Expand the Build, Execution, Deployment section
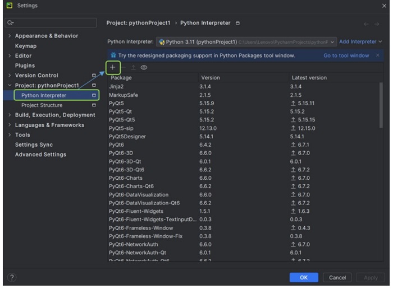The width and height of the screenshot is (393, 289). point(10,115)
